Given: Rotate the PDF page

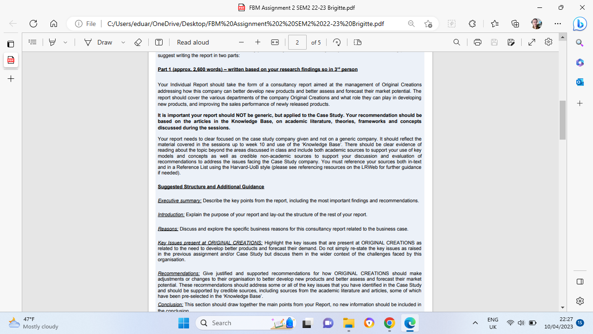Looking at the screenshot, I should pos(336,42).
